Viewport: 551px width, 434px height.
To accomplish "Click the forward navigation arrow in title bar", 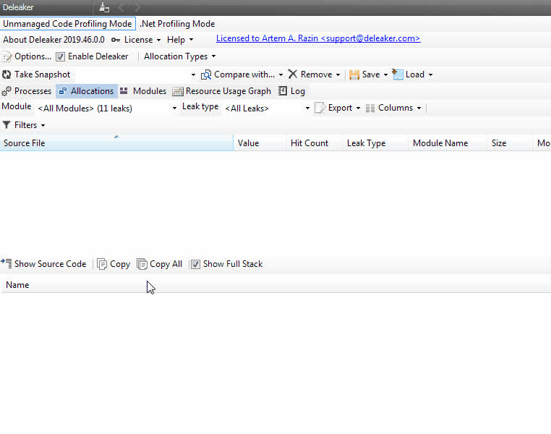I will point(137,7).
